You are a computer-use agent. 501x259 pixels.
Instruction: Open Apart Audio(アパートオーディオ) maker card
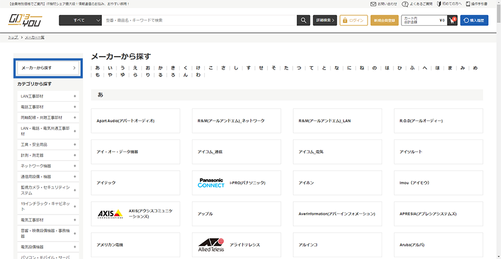pos(136,121)
